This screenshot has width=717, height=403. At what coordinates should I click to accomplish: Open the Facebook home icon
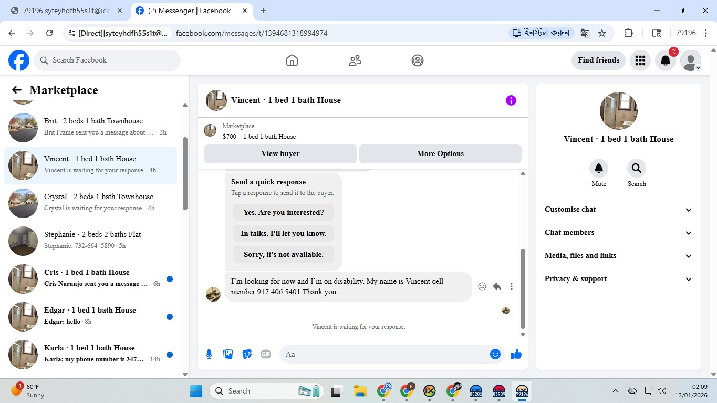pos(292,60)
